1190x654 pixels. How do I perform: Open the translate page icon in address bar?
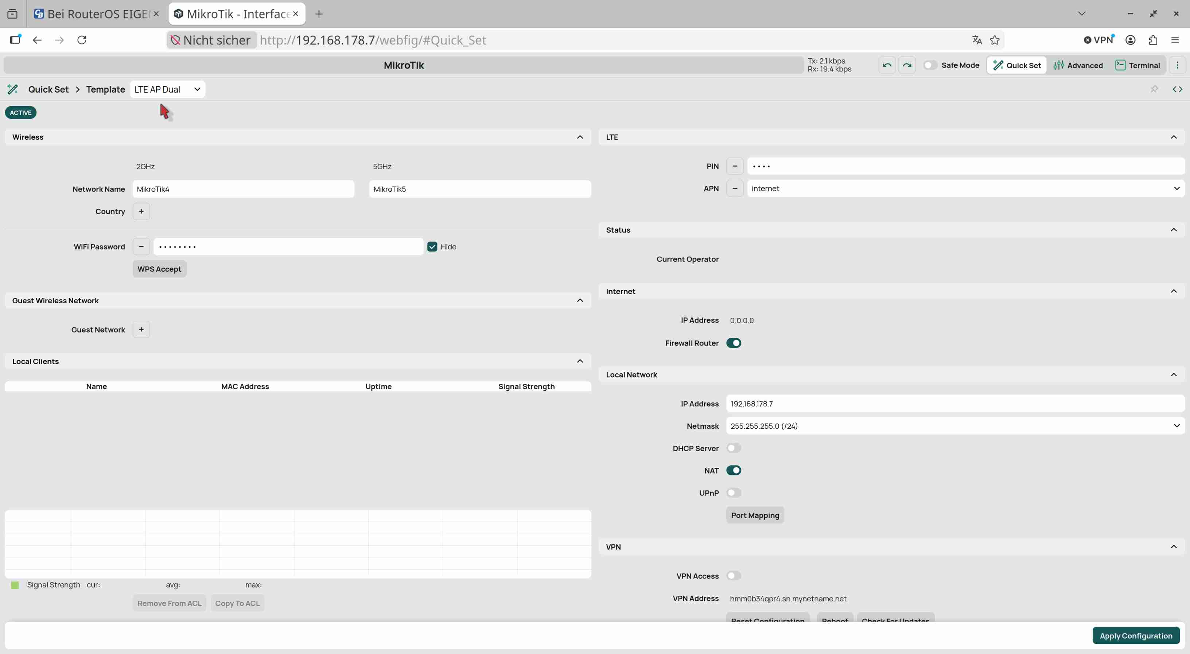click(977, 40)
